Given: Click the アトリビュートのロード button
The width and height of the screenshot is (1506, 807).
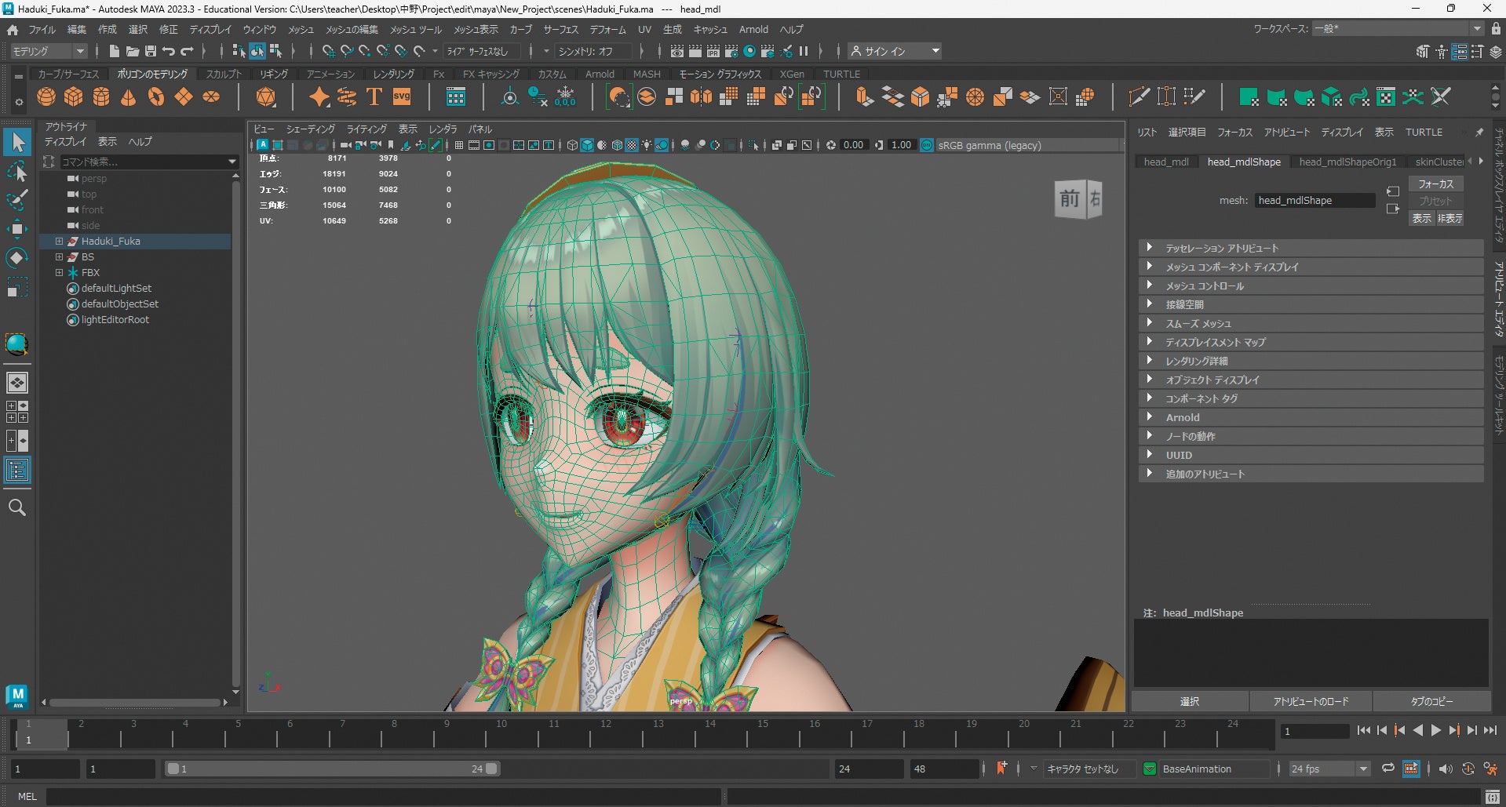Looking at the screenshot, I should pyautogui.click(x=1310, y=701).
